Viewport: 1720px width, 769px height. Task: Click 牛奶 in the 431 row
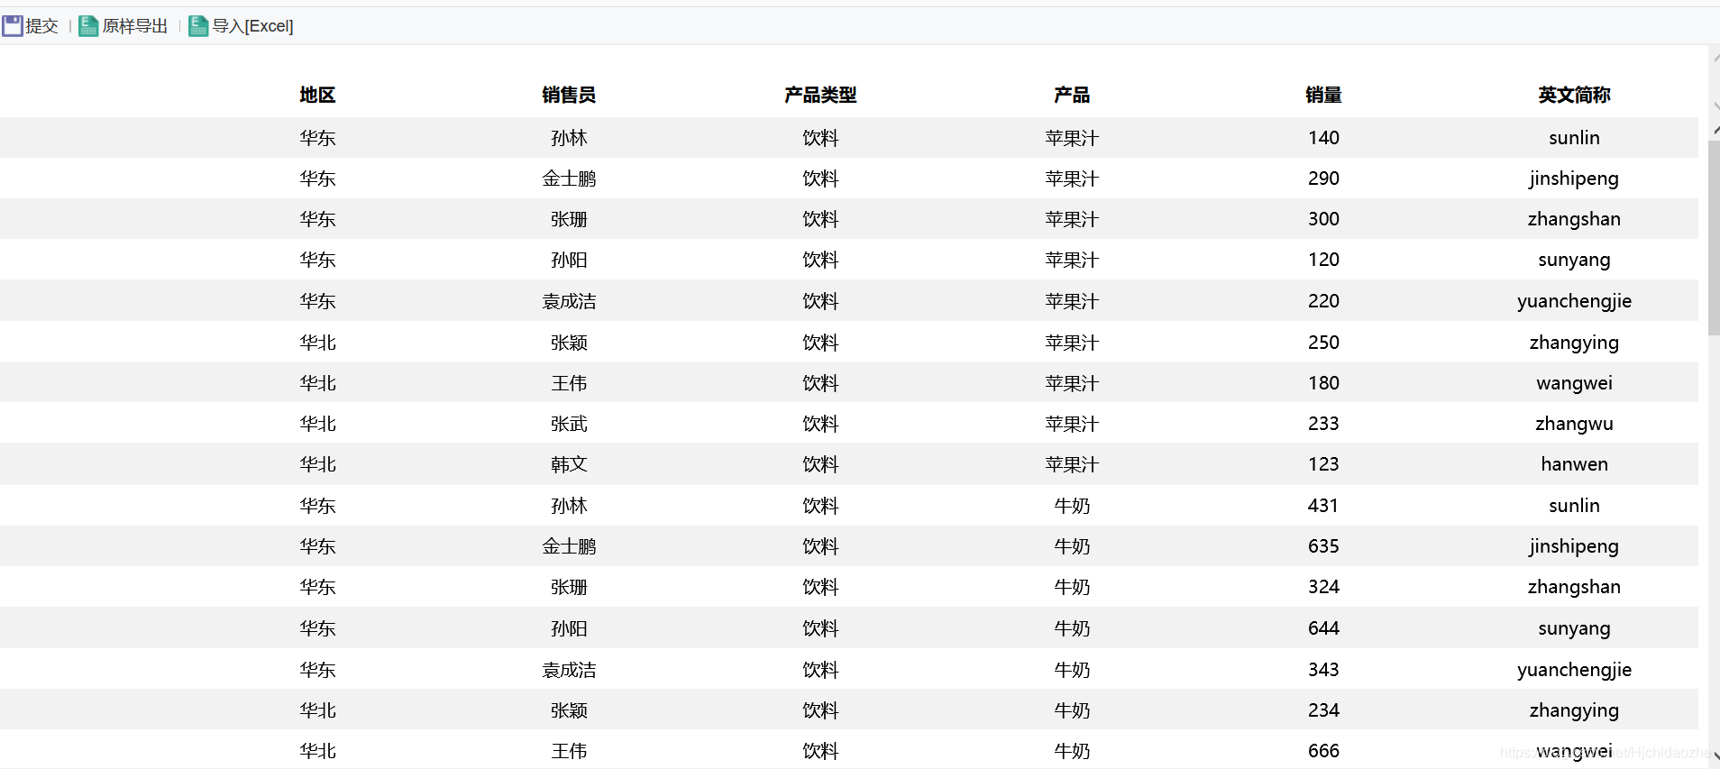[x=1072, y=506]
